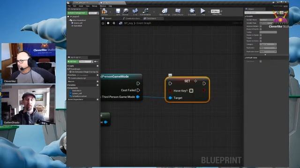300x168 pixels.
Task: Open the Replication Condition dropdown
Action: 268,52
